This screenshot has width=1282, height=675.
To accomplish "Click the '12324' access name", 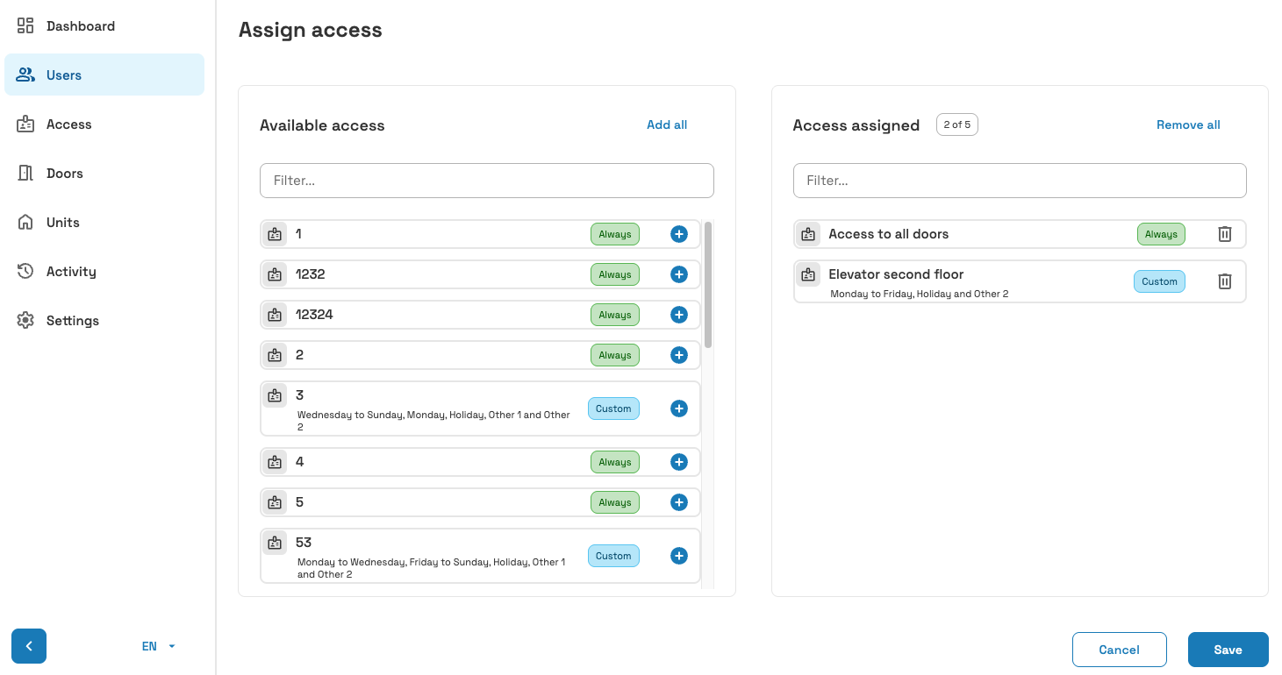I will tap(314, 315).
